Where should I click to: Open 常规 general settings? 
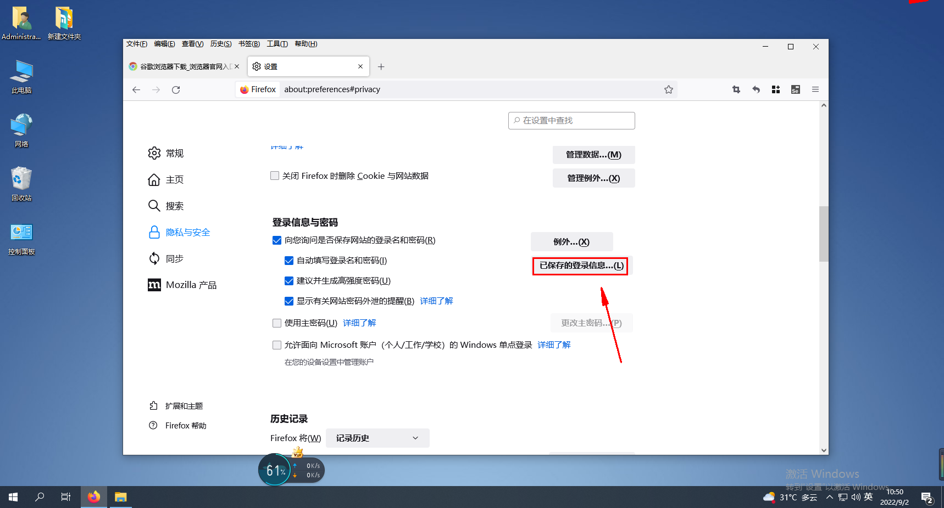[x=166, y=153]
